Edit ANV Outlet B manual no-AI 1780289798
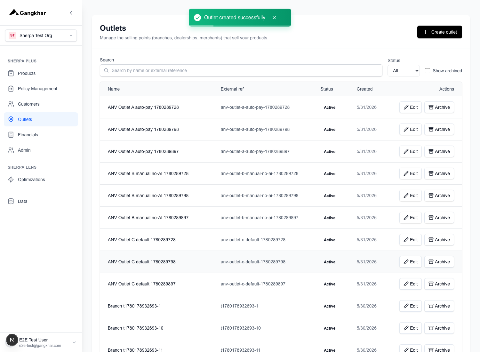This screenshot has height=352, width=480. pyautogui.click(x=411, y=196)
